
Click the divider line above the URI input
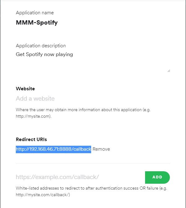[93, 163]
